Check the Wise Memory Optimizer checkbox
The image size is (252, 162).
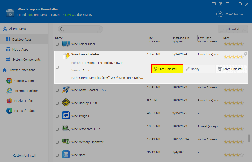coord(57,142)
